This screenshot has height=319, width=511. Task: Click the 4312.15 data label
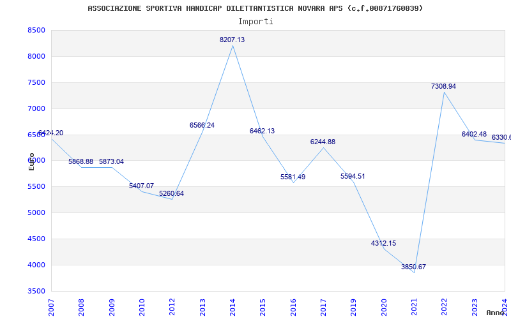pos(384,243)
